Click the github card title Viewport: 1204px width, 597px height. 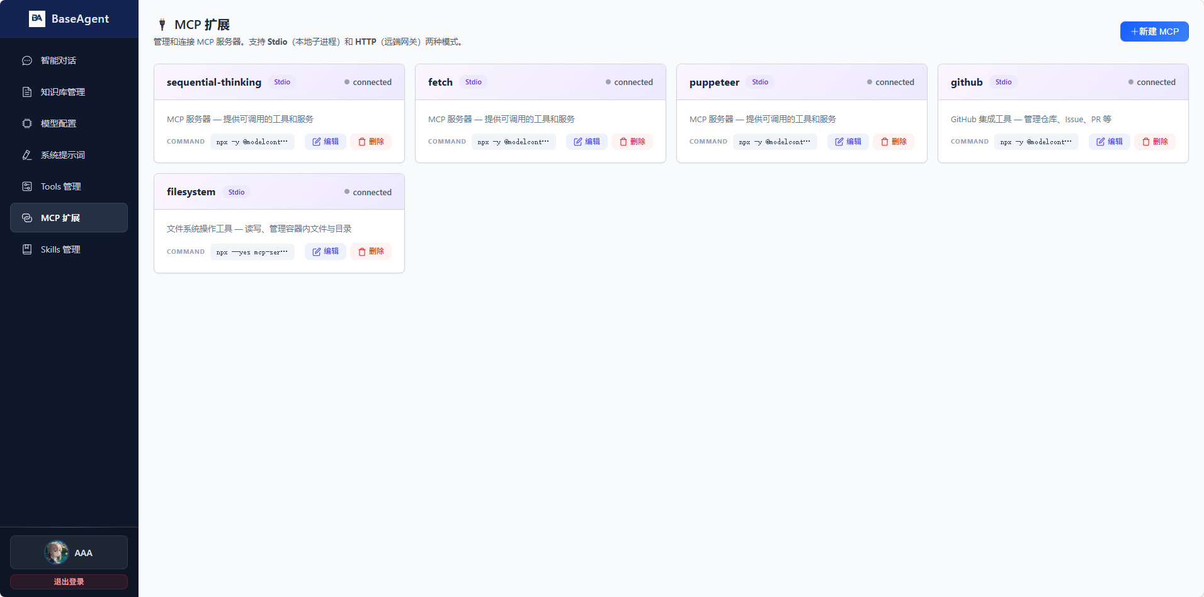pos(967,82)
